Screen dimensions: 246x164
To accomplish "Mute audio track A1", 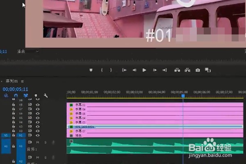I will pos(38,142).
